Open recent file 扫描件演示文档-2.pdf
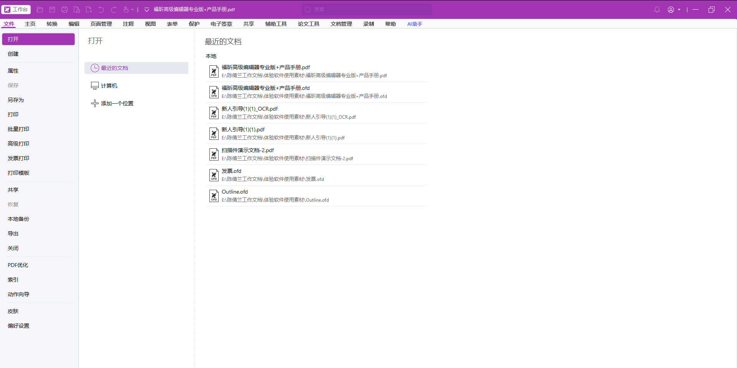Viewport: 737px width, 368px height. click(316, 154)
